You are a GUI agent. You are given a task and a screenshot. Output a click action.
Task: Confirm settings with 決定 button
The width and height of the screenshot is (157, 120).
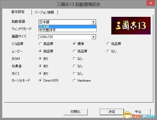112,112
